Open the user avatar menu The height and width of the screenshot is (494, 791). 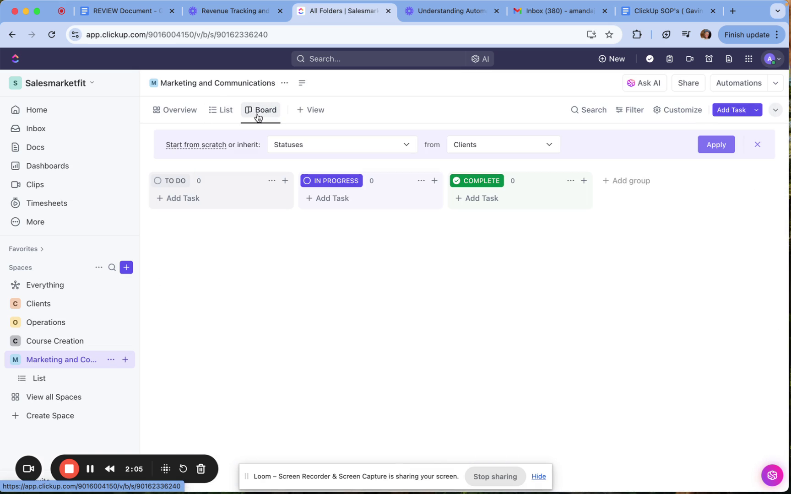773,59
